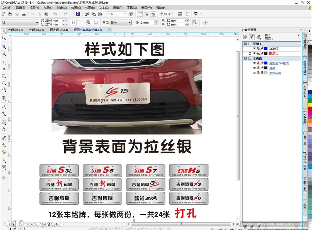
Task: Collapse the 页面 1 tree node
Action: pos(245,44)
